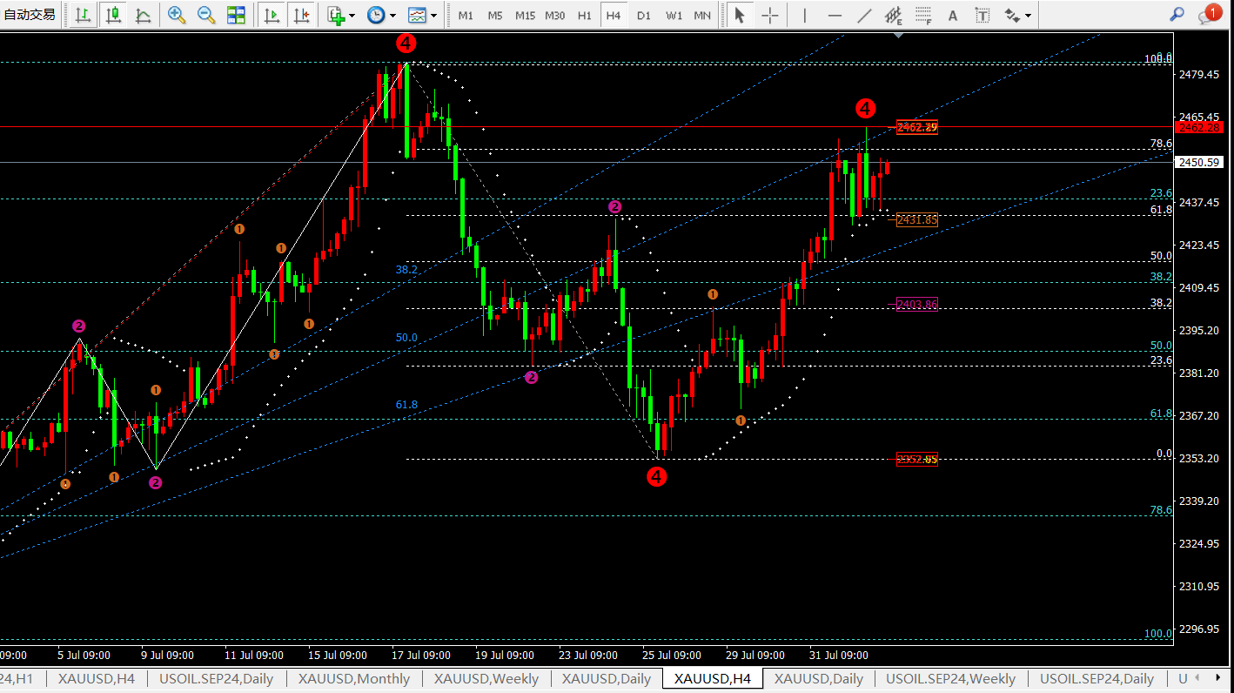1234x693 pixels.
Task: Switch to H1 timeframe
Action: click(584, 16)
